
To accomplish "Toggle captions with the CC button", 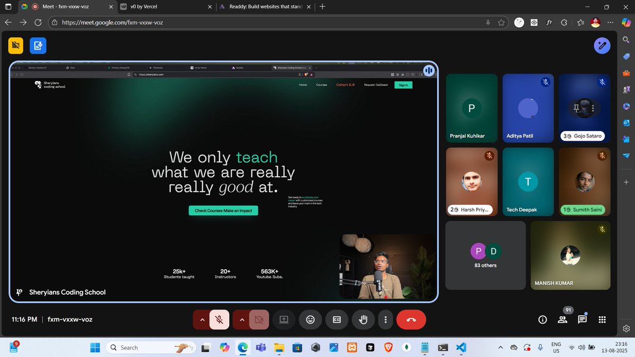I will tap(337, 319).
